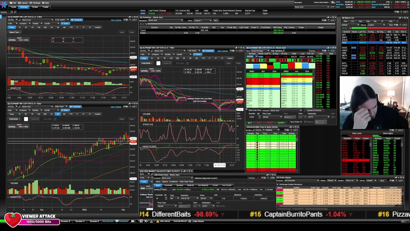The image size is (410, 231).
Task: Click Link 1 in the 1 Min chart
Action: [x=242, y=51]
